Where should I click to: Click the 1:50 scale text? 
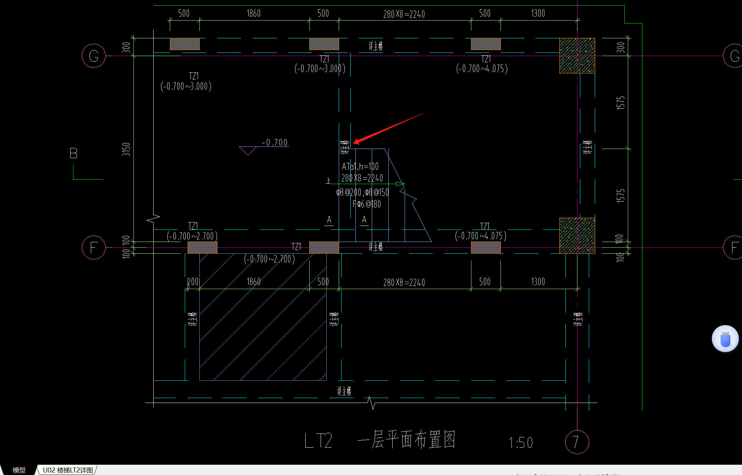click(x=520, y=443)
